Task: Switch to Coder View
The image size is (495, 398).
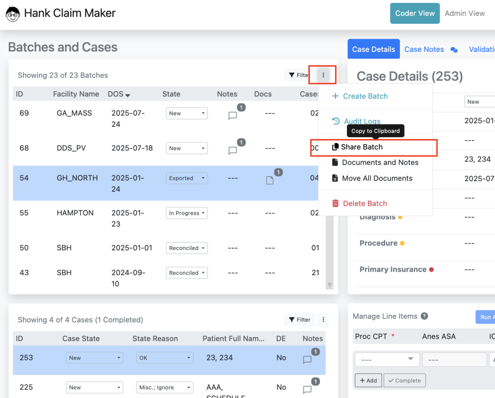Action: [414, 13]
